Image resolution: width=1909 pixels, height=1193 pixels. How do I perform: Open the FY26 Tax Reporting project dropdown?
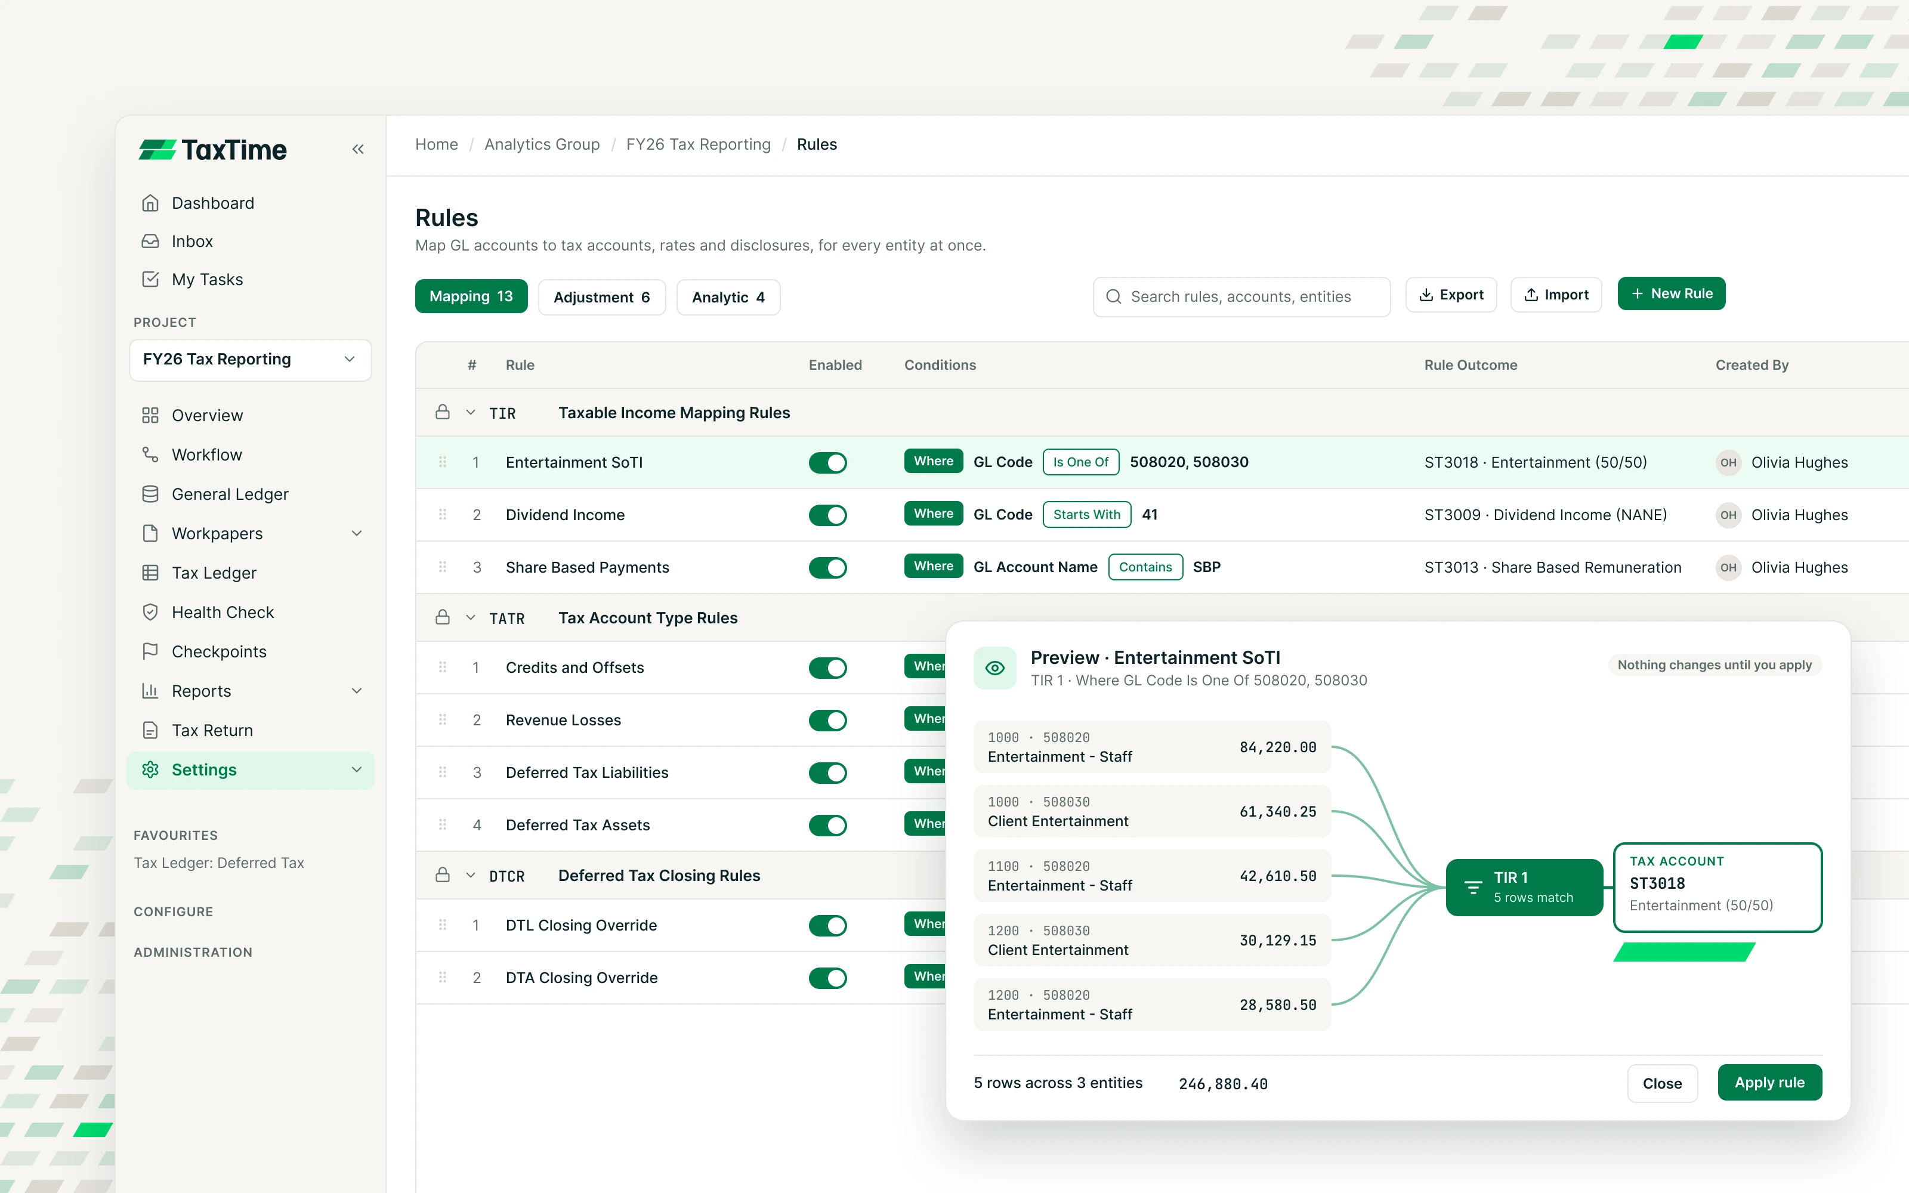coord(250,360)
